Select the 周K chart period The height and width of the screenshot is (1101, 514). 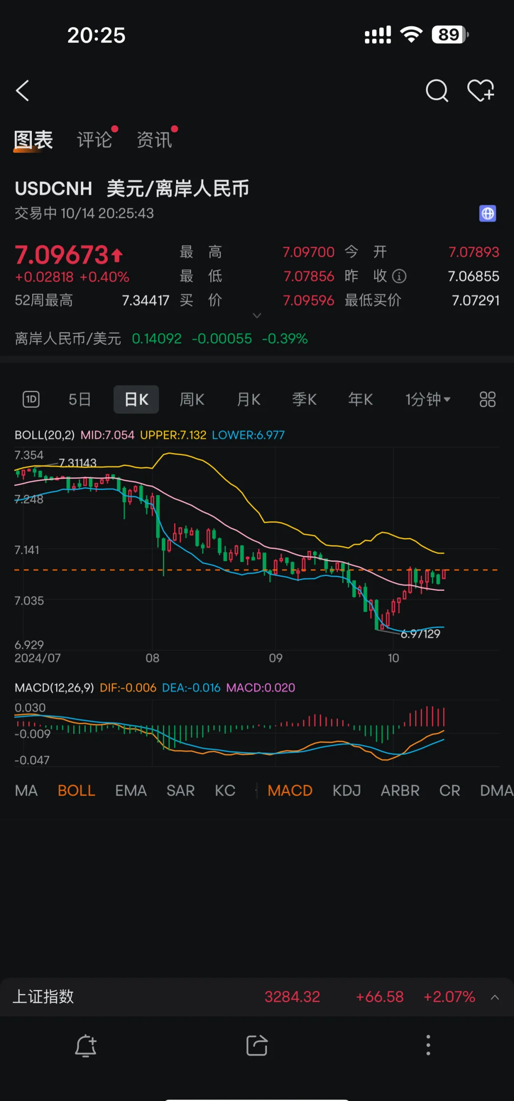click(x=192, y=399)
